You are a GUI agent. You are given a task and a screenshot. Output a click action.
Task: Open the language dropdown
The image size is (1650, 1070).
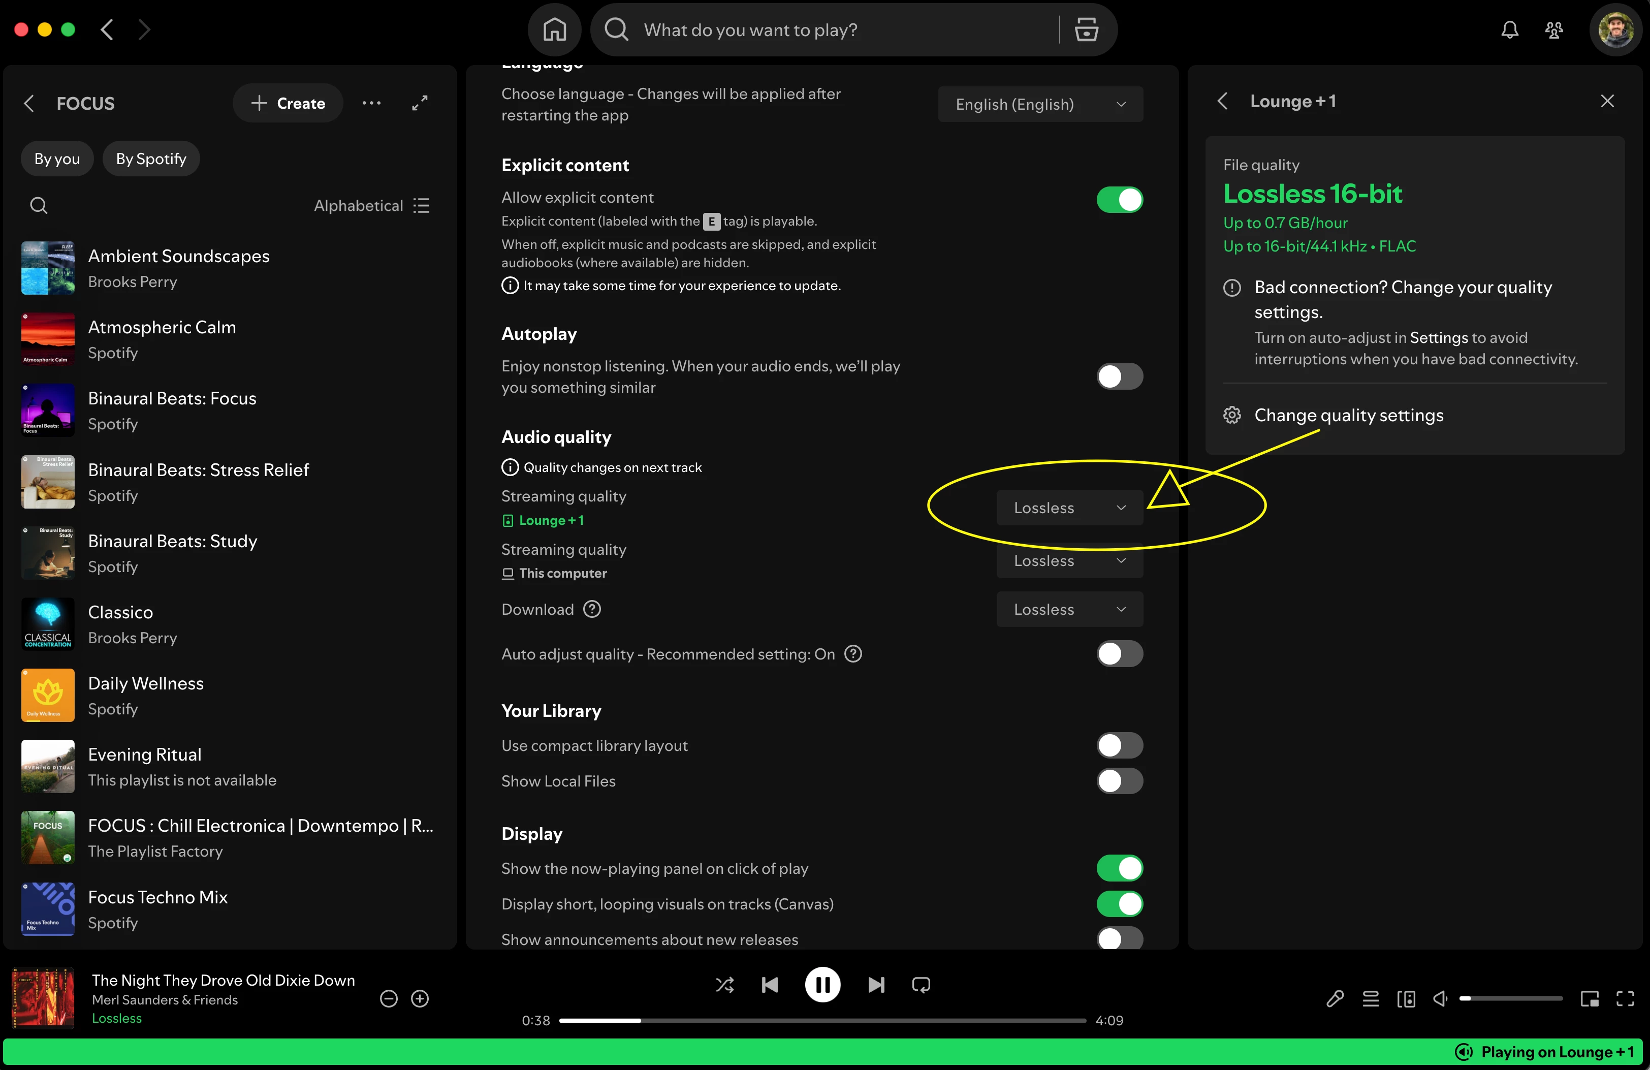1040,105
